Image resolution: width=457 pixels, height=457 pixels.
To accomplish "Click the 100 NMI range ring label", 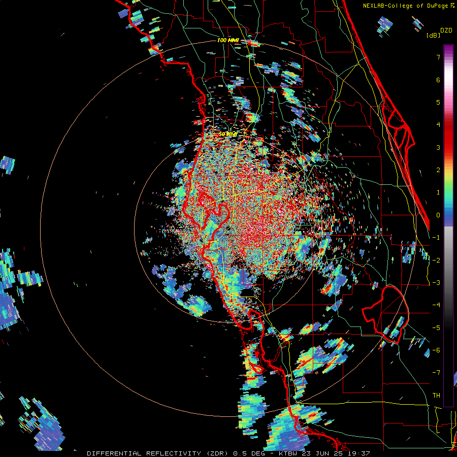I will (x=228, y=40).
